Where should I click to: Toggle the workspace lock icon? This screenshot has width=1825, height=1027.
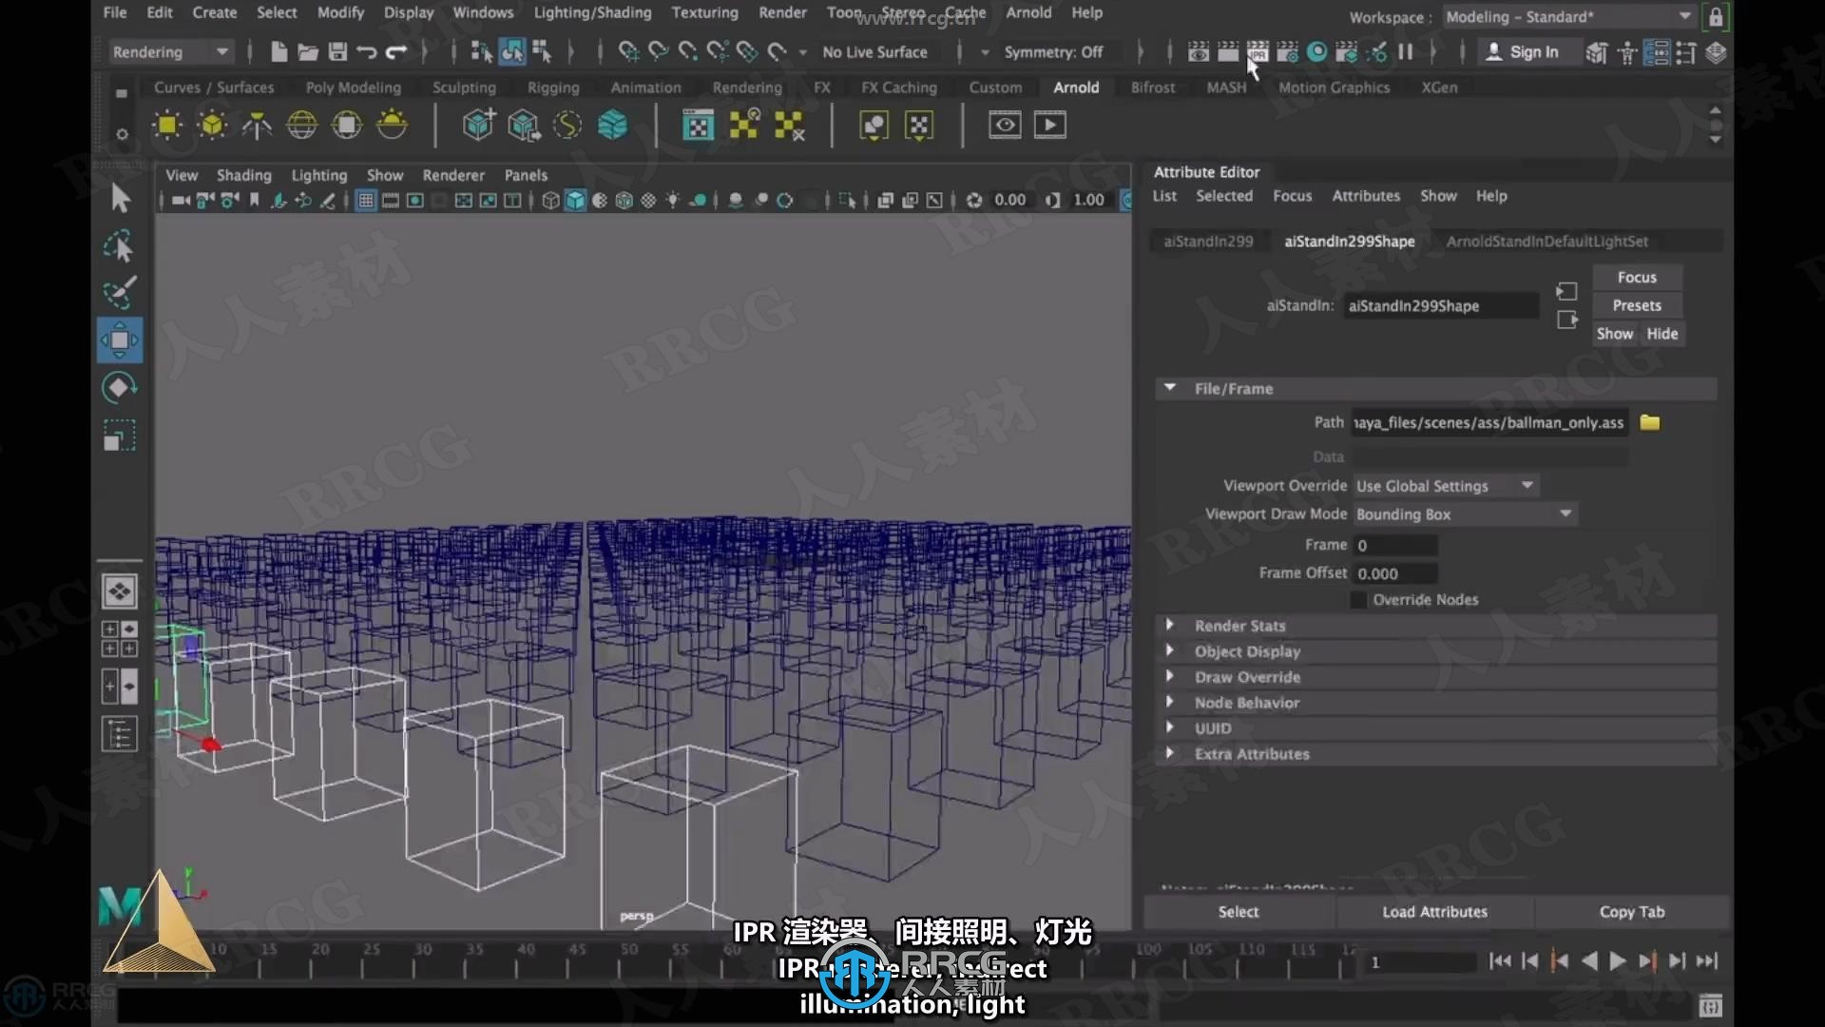tap(1716, 17)
